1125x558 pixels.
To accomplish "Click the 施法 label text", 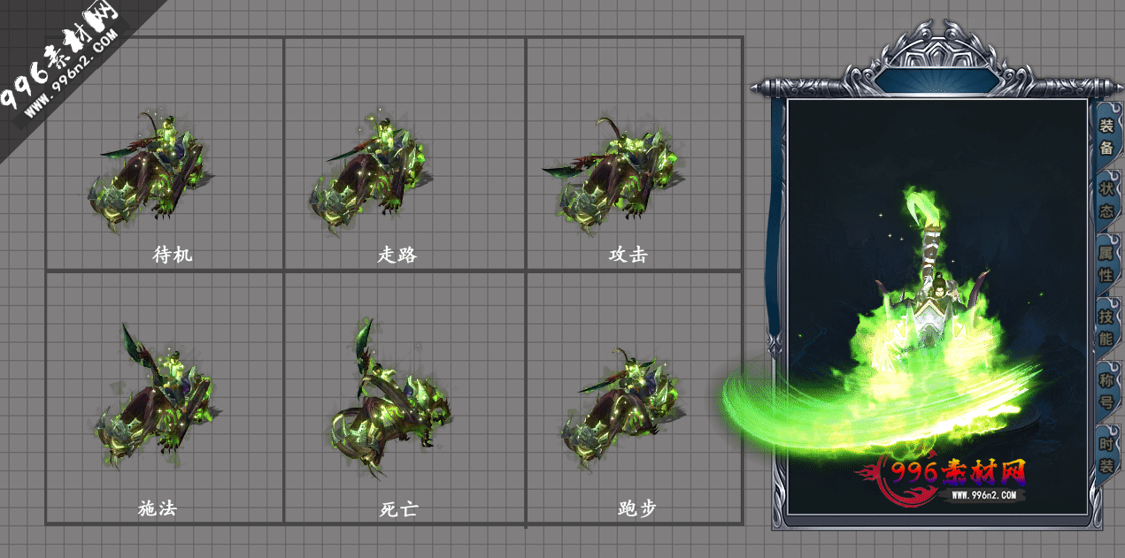I will coord(158,509).
